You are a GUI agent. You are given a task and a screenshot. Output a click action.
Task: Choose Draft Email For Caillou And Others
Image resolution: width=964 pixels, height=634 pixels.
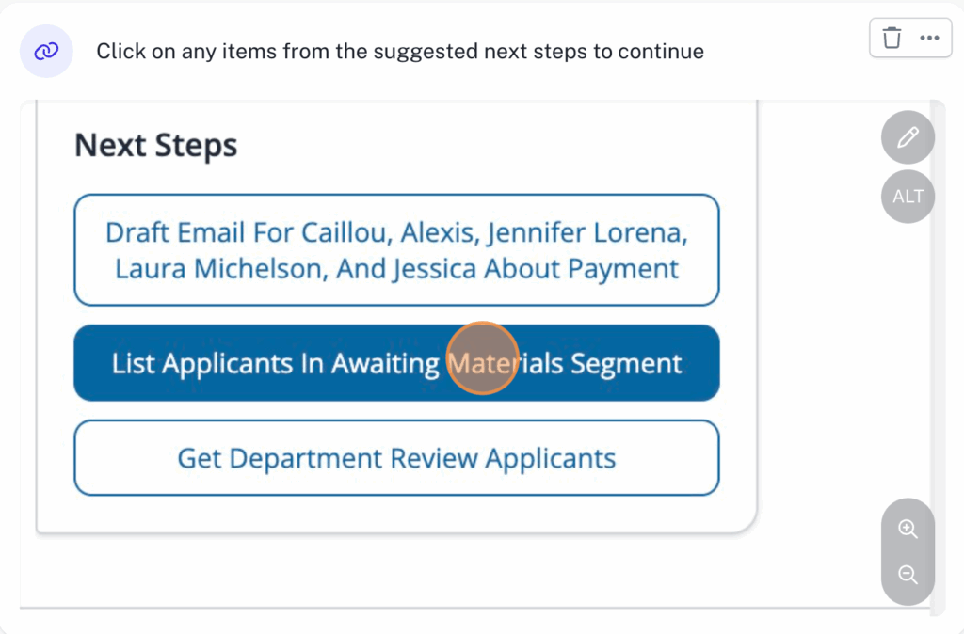[395, 250]
